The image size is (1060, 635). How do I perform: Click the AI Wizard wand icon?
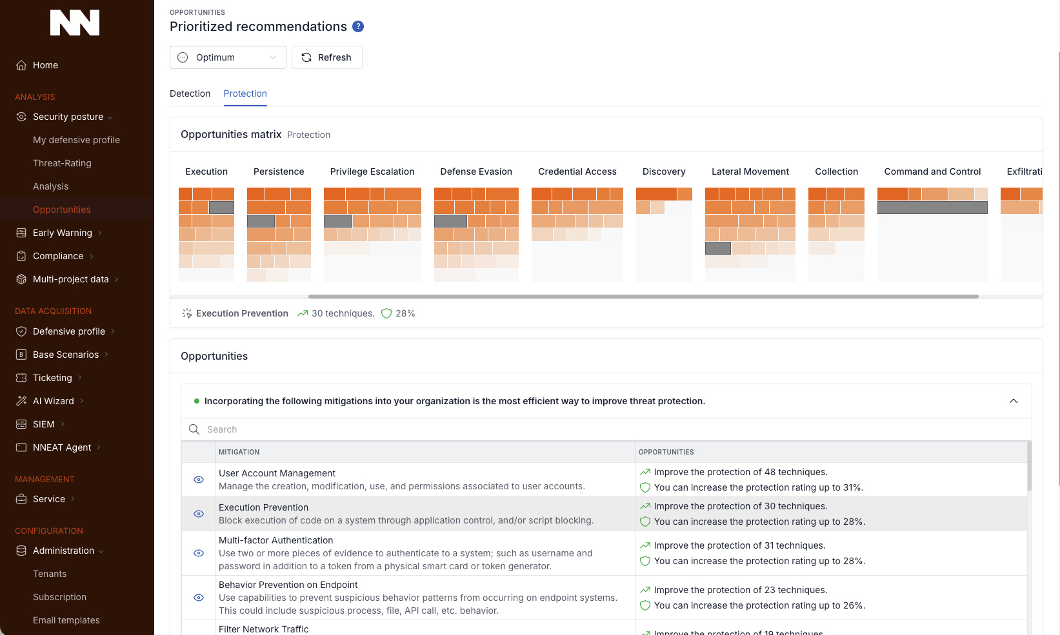21,401
